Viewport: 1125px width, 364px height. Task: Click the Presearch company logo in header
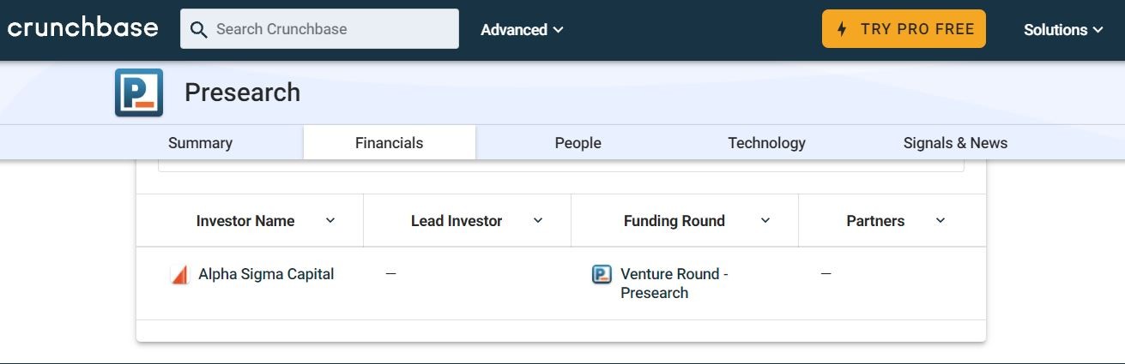(139, 92)
